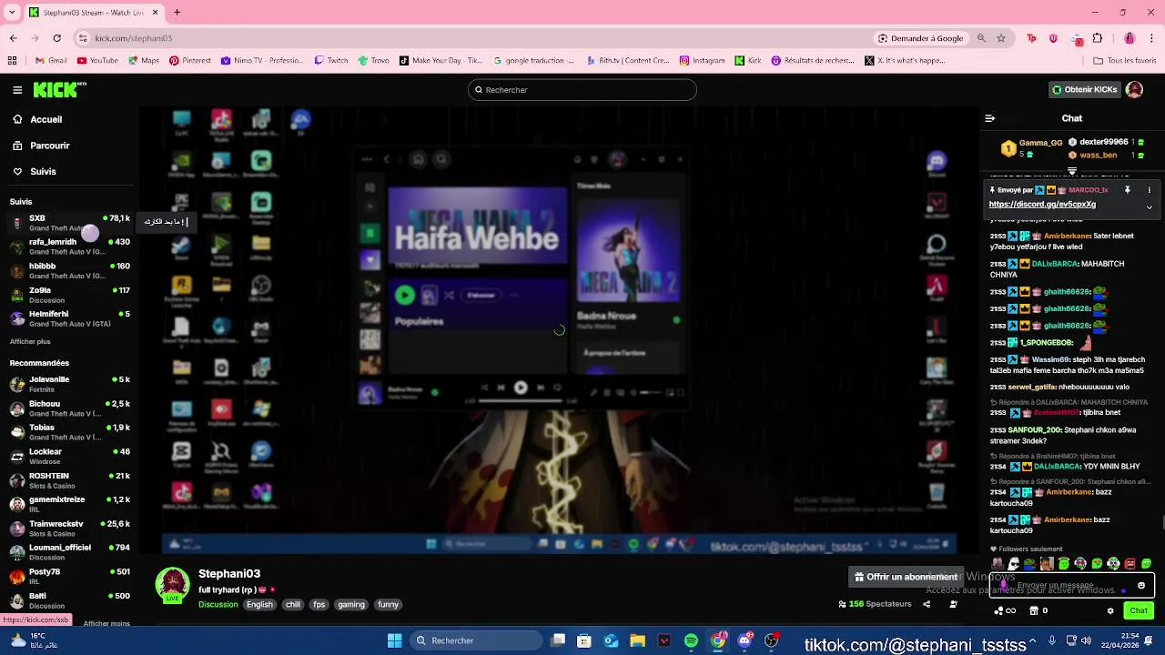Viewport: 1165px width, 655px height.
Task: Click the Stephani03 streamer avatar
Action: click(172, 585)
